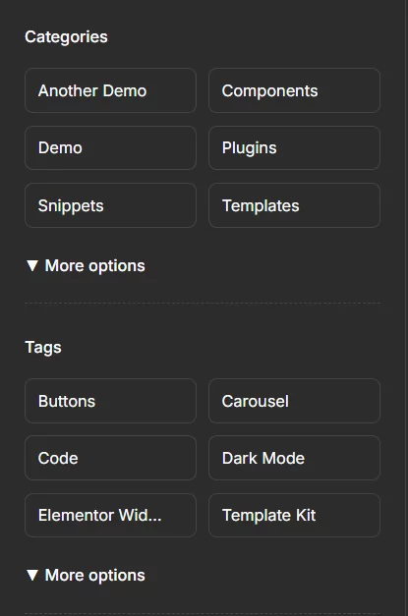Toggle the Components category option
Image resolution: width=408 pixels, height=616 pixels.
pyautogui.click(x=294, y=90)
